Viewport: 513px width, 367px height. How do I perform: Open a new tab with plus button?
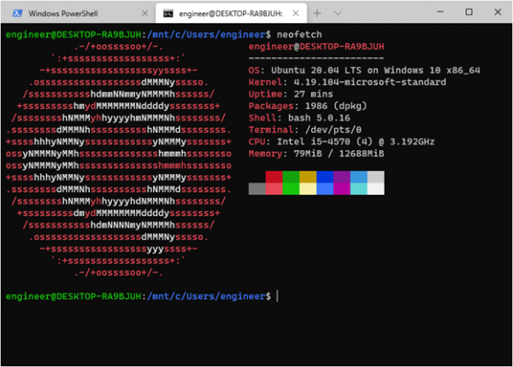pos(317,14)
